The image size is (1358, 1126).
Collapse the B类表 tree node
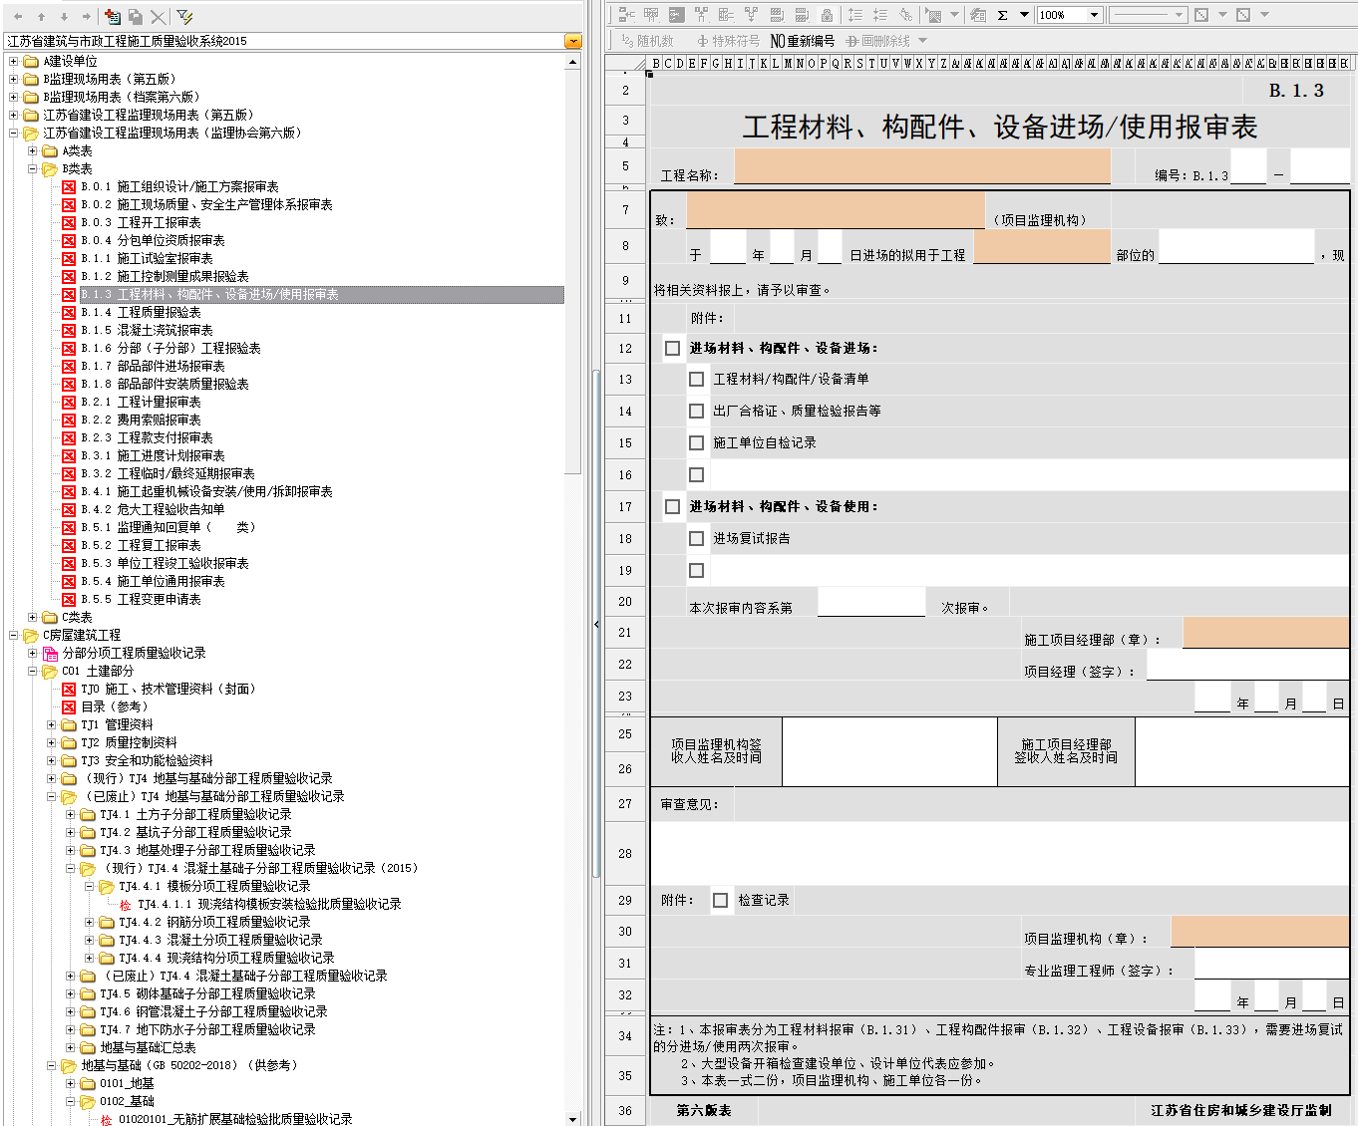pyautogui.click(x=32, y=169)
